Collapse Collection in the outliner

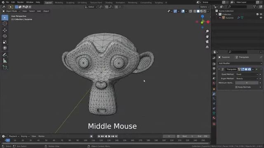(217, 14)
